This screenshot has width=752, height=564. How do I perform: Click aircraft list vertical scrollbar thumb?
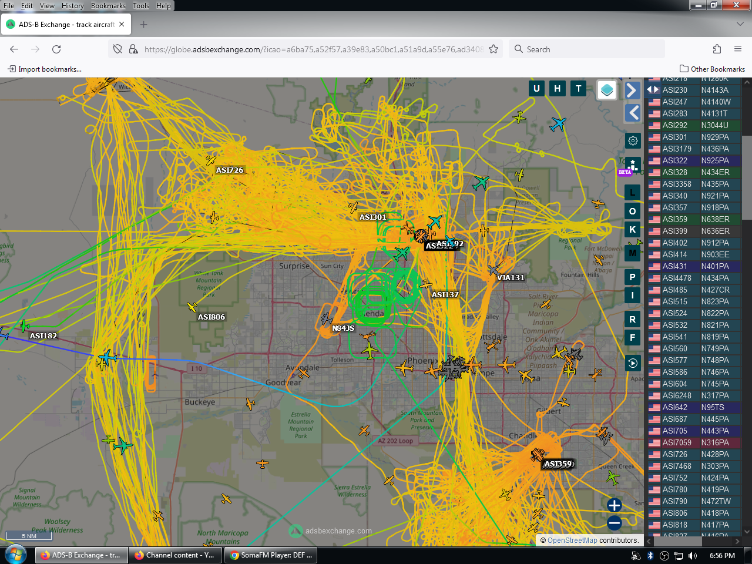747,177
